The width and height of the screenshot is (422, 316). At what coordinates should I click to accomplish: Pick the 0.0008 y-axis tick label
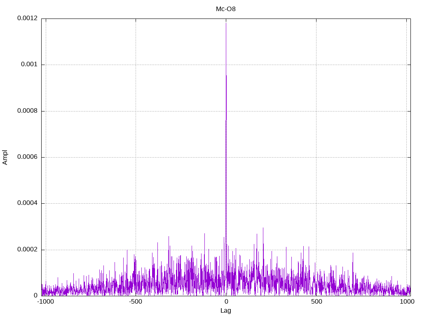[27, 111]
